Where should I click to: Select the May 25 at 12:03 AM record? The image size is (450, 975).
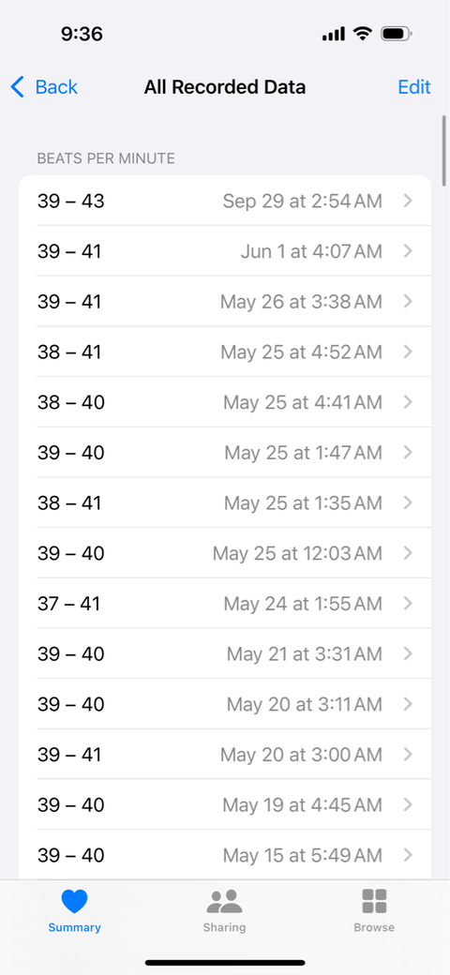(224, 553)
